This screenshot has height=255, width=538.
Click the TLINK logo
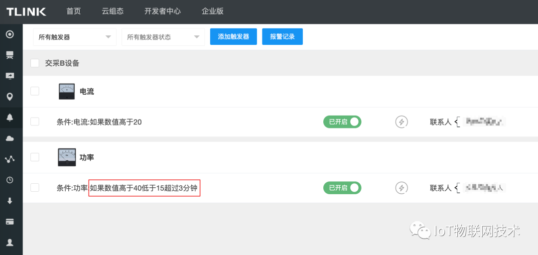[x=26, y=11]
